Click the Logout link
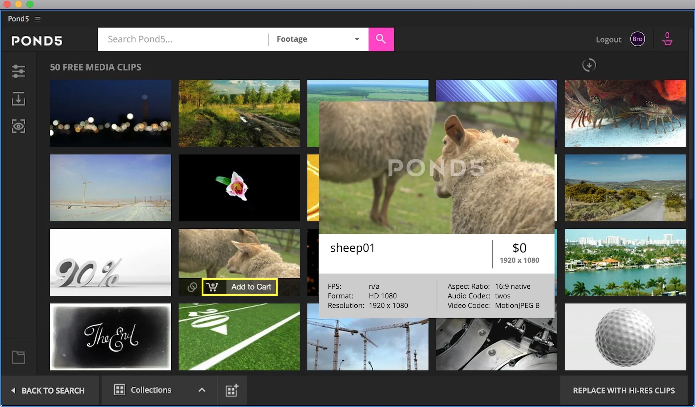 pyautogui.click(x=608, y=39)
